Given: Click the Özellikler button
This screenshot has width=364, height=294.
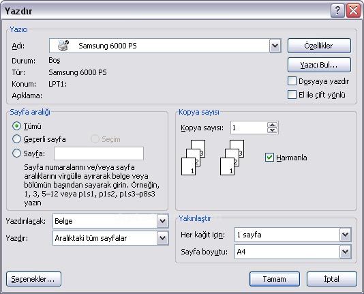Looking at the screenshot, I should [319, 46].
